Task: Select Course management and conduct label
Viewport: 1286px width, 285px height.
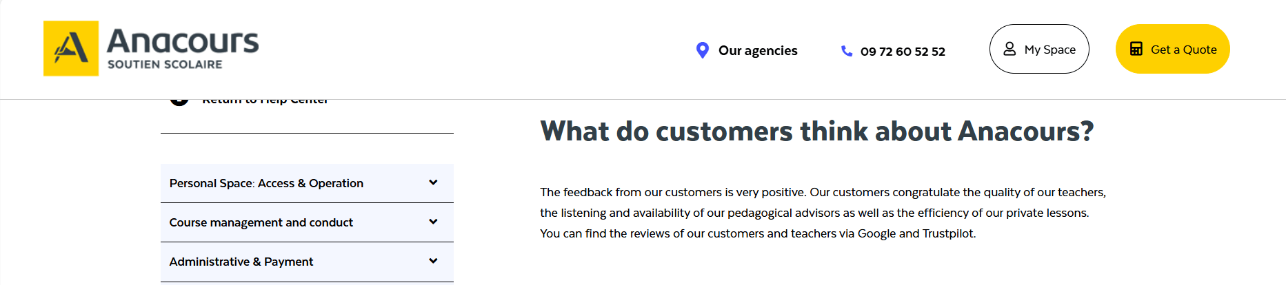Action: pos(261,222)
